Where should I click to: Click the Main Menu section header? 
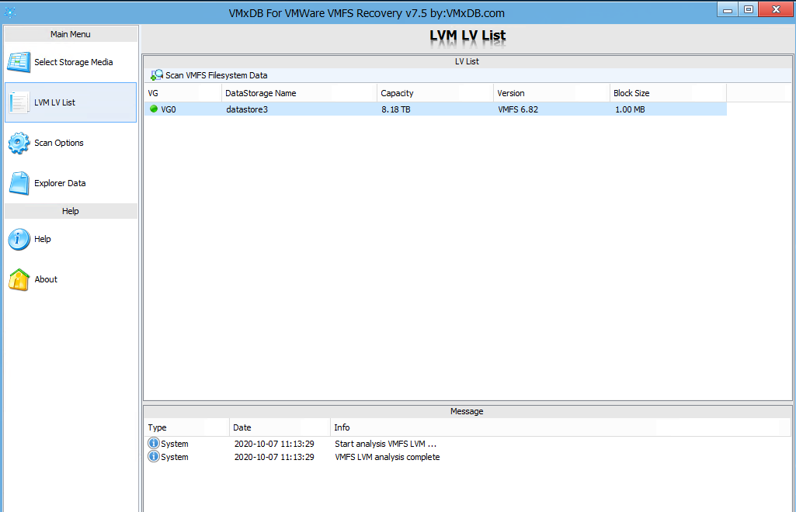71,34
